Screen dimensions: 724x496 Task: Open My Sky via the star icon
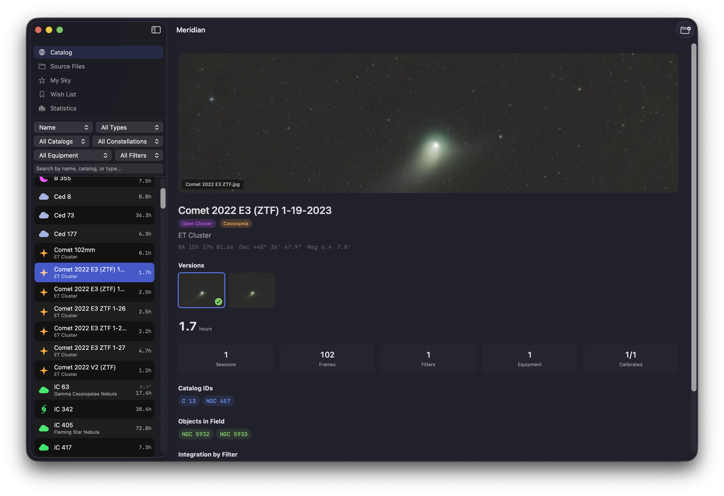(x=42, y=80)
